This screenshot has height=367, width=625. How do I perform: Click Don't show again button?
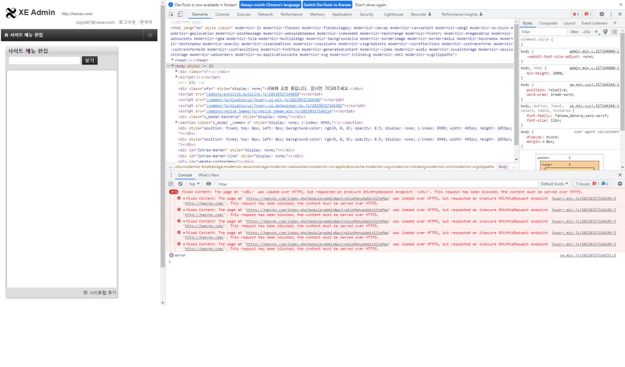(x=370, y=4)
